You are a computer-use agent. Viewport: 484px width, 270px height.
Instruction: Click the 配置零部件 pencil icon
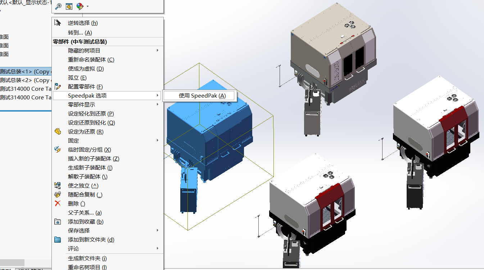pyautogui.click(x=58, y=87)
